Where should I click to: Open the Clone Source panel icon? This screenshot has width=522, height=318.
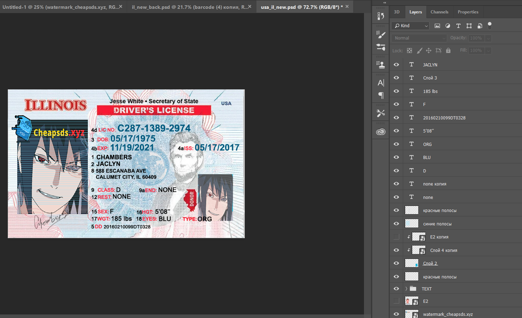[x=381, y=65]
